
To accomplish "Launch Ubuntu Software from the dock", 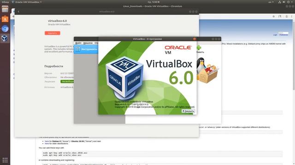I will 5,19.
